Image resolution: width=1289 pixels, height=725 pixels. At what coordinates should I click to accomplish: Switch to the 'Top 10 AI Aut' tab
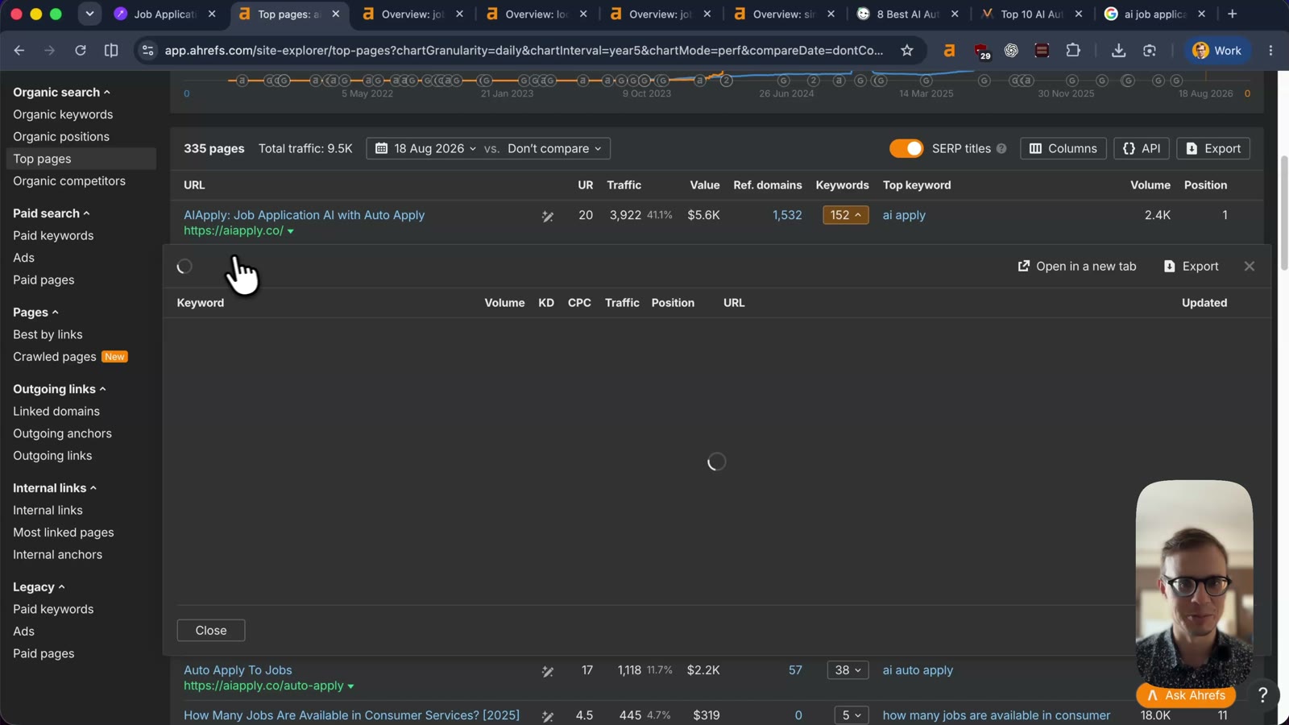click(1031, 14)
